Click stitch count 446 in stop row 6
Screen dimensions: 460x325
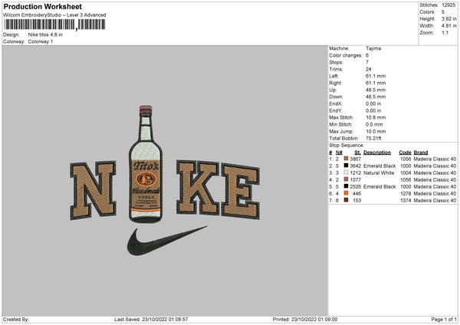(x=356, y=194)
